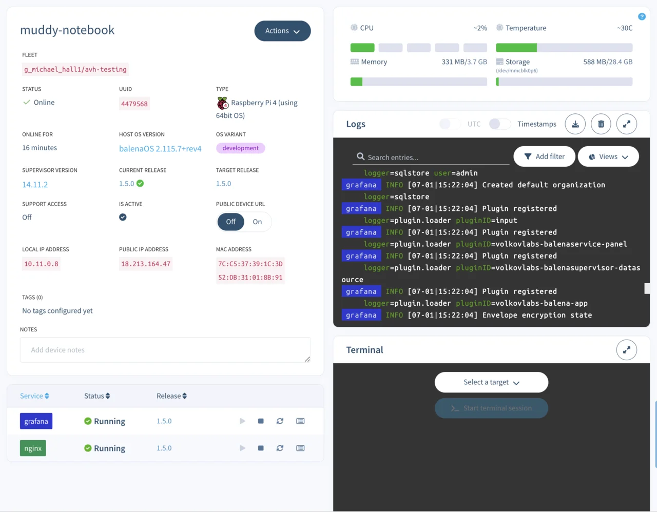Open the balenaOS 2.115.7+rev4 link

click(x=160, y=149)
